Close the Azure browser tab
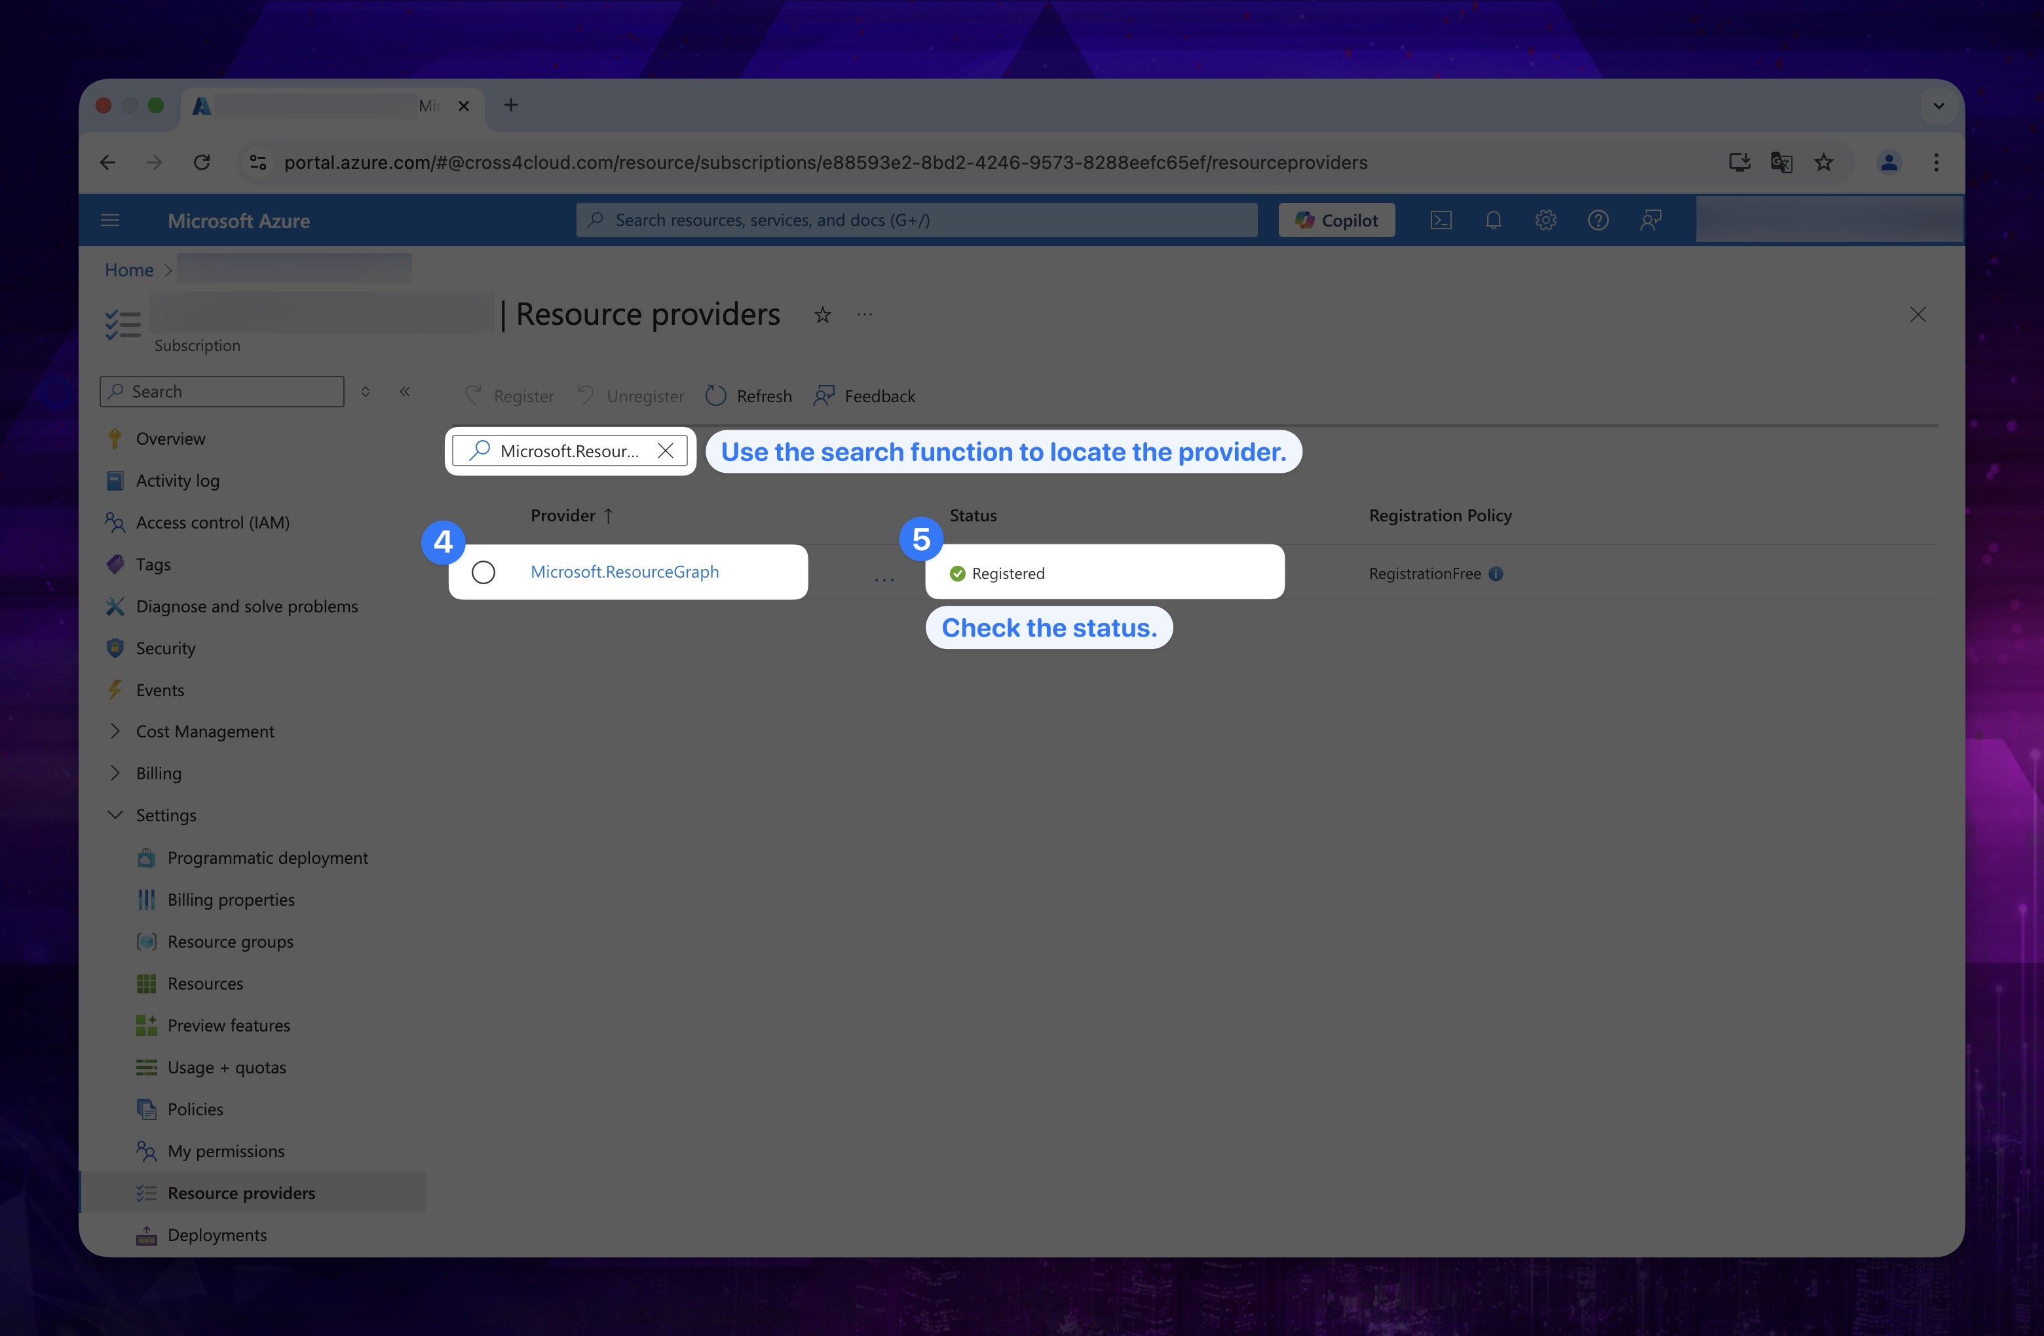The image size is (2044, 1336). [464, 105]
